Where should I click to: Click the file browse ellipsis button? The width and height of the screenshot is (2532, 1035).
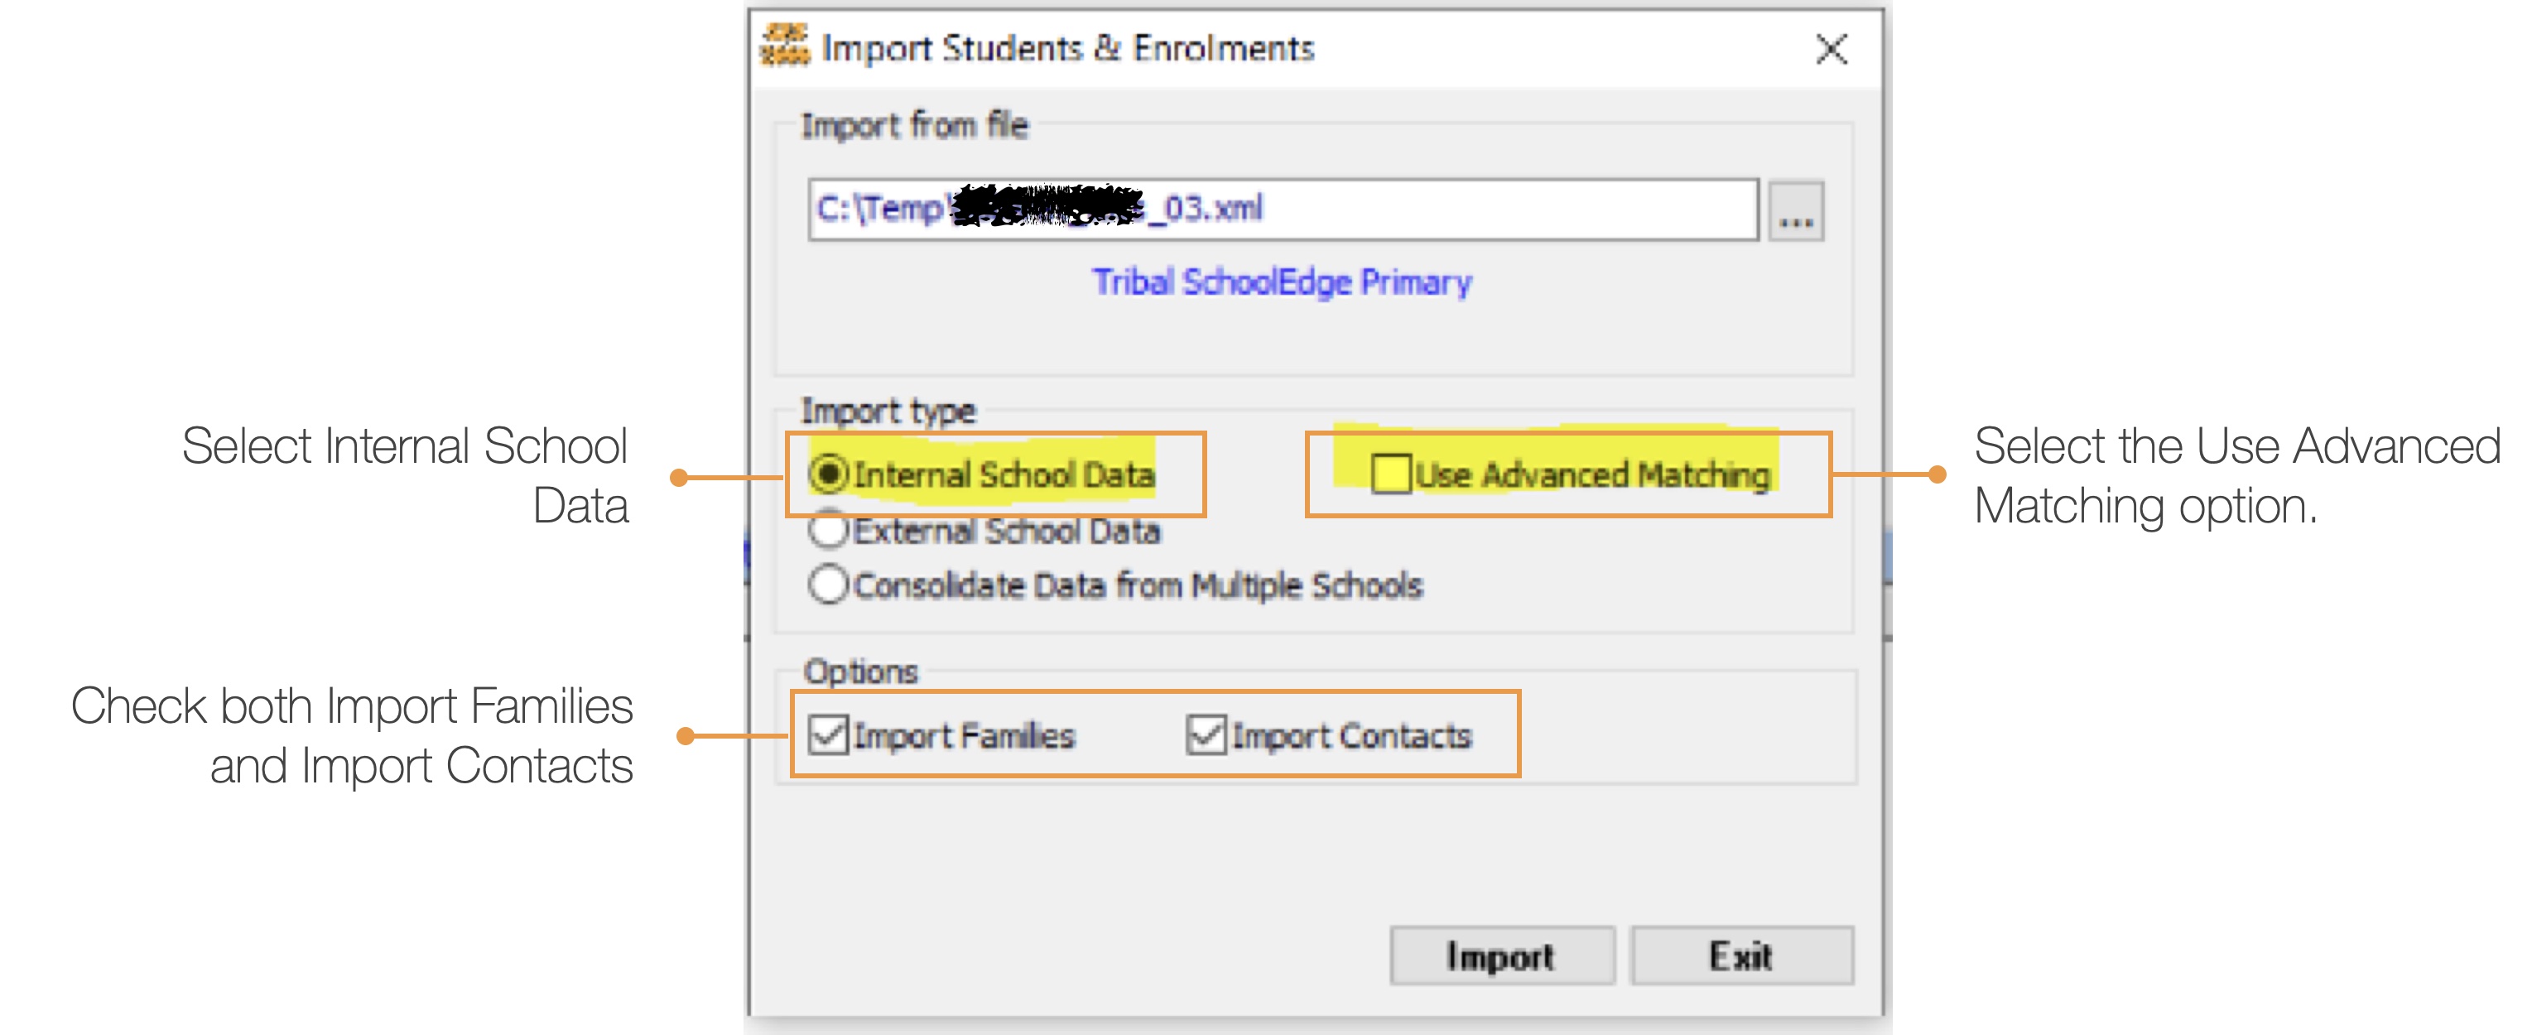[x=1795, y=210]
